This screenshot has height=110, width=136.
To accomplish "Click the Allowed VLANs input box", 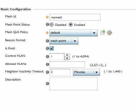I will point(67,65).
